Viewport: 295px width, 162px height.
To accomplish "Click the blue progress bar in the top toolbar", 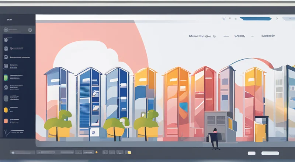I will point(254,18).
